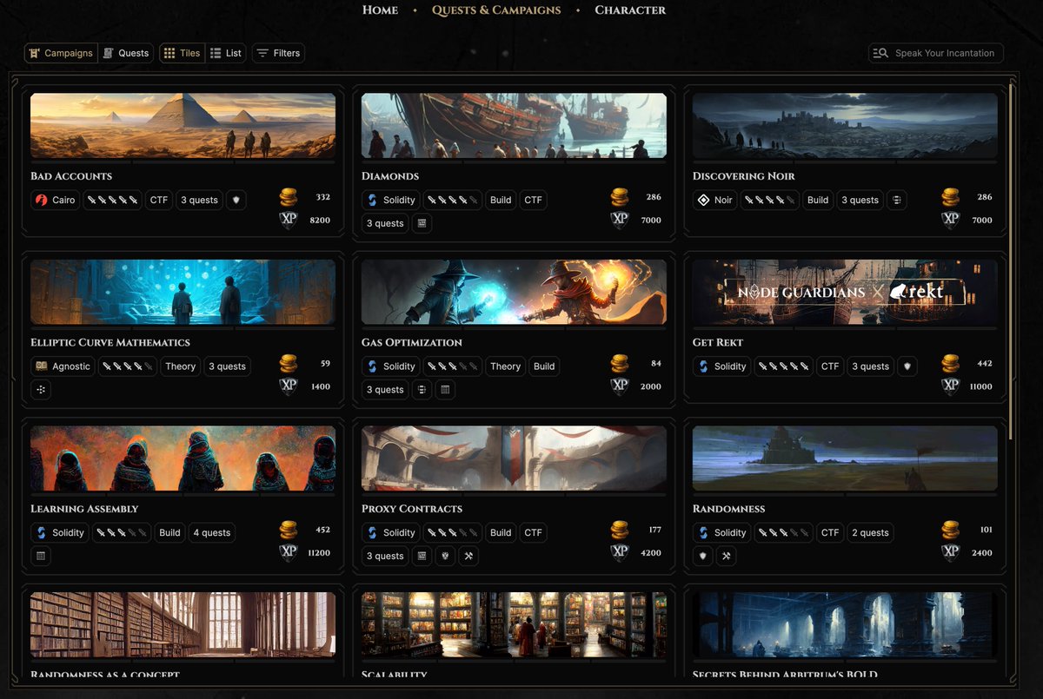Click the 11200 XP value on Learning Assembly
The image size is (1043, 699).
coord(317,553)
